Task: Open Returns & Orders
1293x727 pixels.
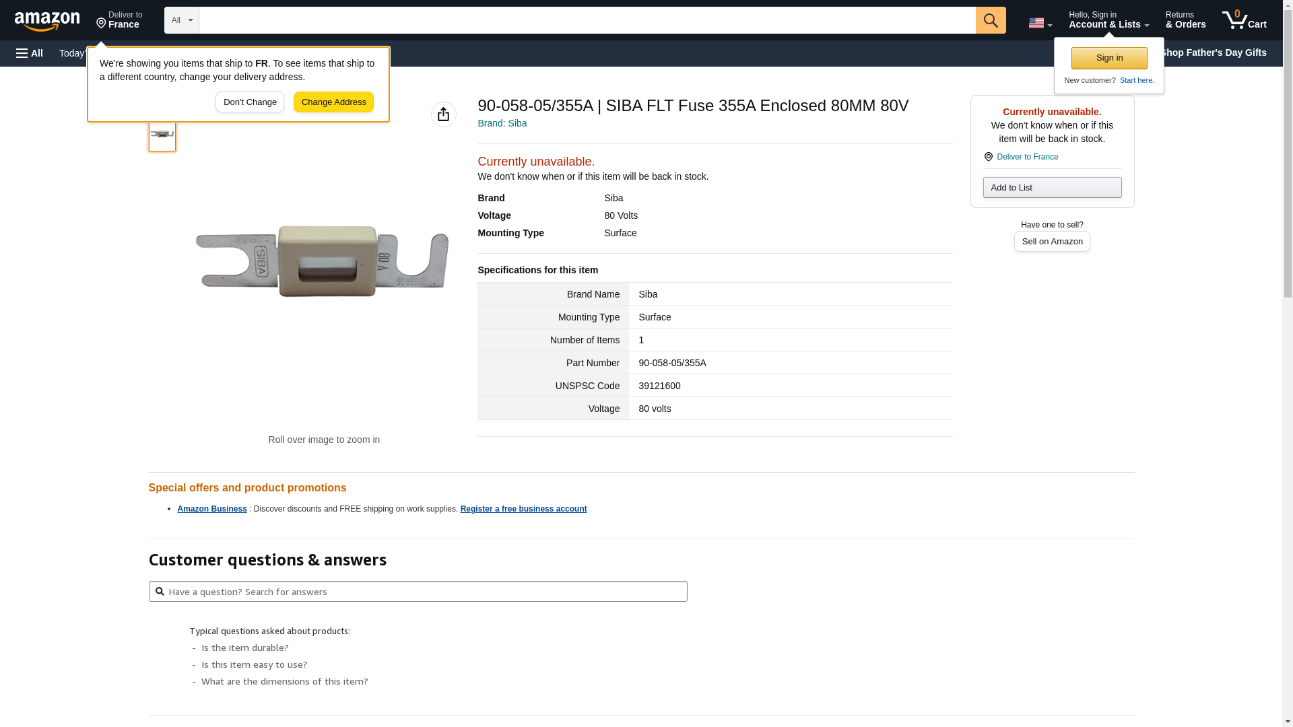Action: (x=1185, y=20)
